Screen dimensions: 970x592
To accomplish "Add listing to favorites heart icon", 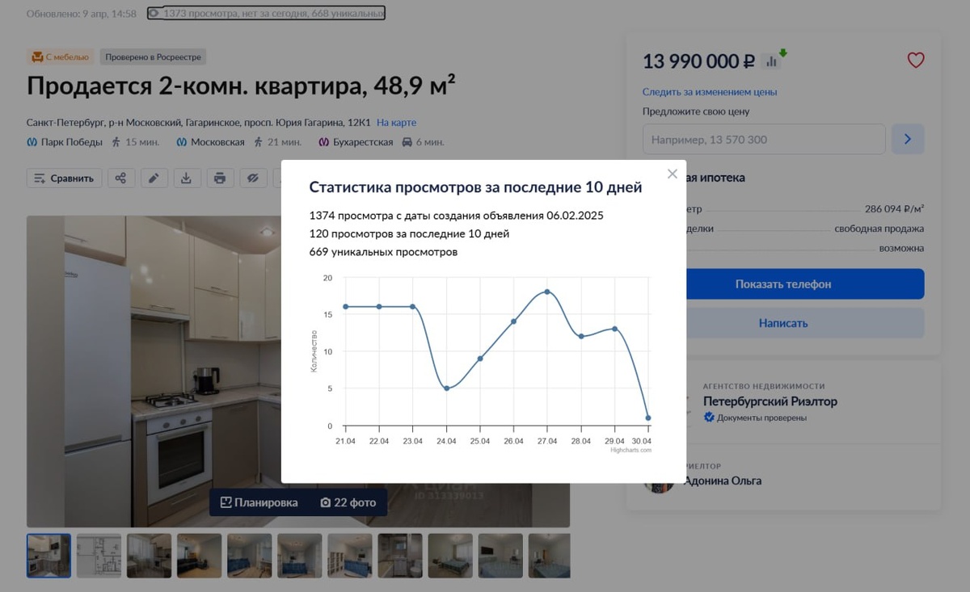I will (x=915, y=60).
